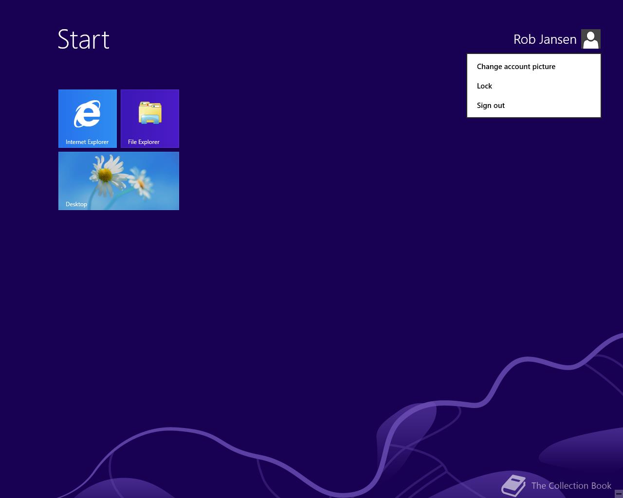Image resolution: width=623 pixels, height=498 pixels.
Task: Sign out using the account menu
Action: pyautogui.click(x=491, y=105)
